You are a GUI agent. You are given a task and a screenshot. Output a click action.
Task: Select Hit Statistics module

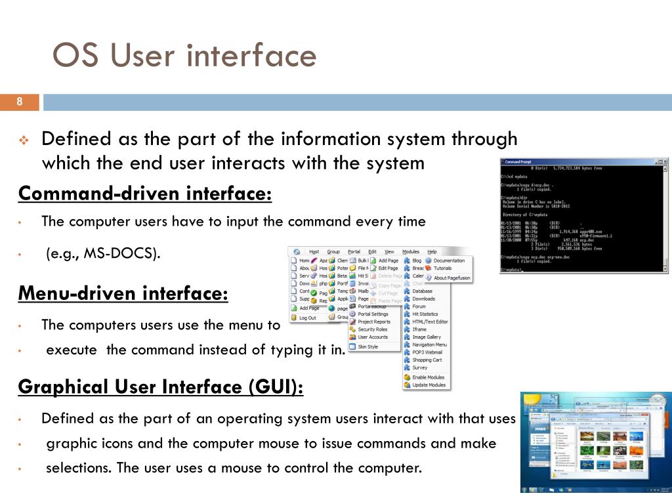coord(425,314)
